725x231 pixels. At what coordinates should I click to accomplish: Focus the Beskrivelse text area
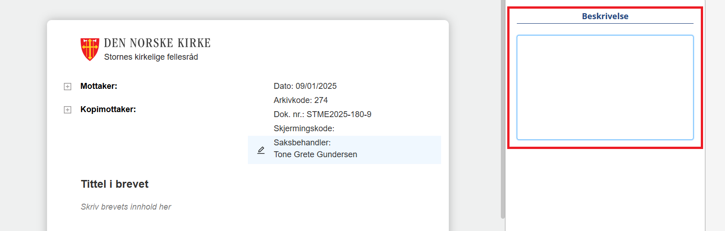605,87
